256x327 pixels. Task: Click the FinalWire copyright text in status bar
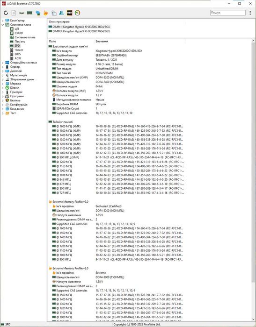pos(137,324)
